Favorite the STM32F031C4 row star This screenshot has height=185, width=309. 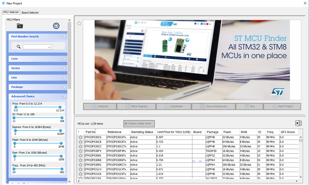click(80, 170)
